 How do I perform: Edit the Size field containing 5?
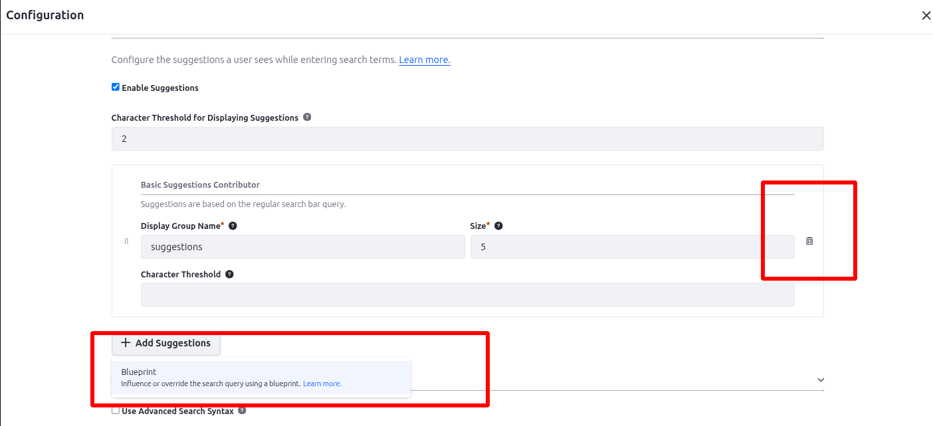pos(632,247)
